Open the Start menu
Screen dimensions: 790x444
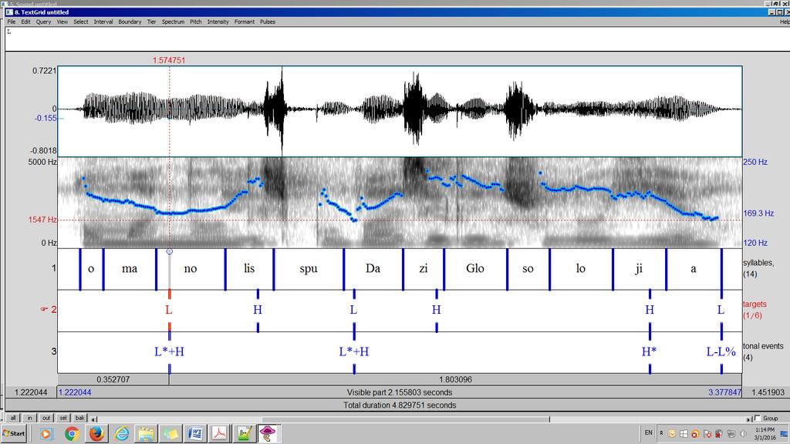14,433
